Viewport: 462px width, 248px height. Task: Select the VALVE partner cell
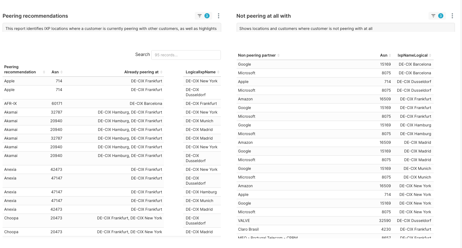click(244, 221)
